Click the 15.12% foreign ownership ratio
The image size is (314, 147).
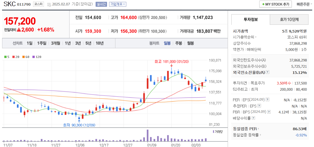300,72
